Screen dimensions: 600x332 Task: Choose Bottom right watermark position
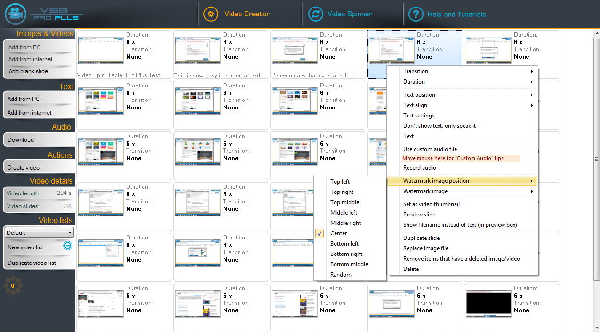(350, 254)
